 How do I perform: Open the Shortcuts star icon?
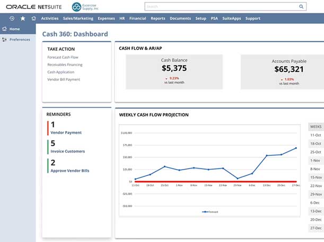(x=23, y=18)
